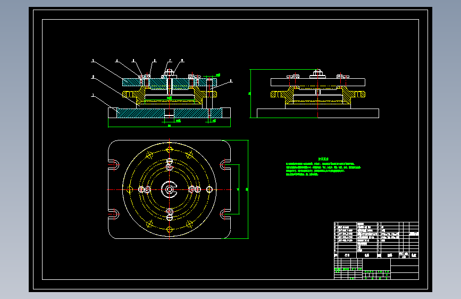
Task: Select the yellow-hatched left flange in front view
Action: pyautogui.click(x=134, y=94)
